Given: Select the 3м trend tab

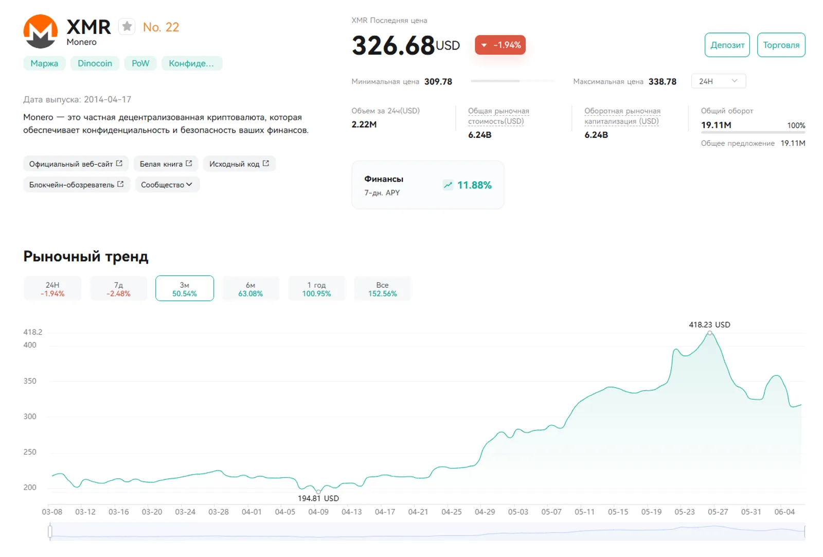Looking at the screenshot, I should 185,289.
